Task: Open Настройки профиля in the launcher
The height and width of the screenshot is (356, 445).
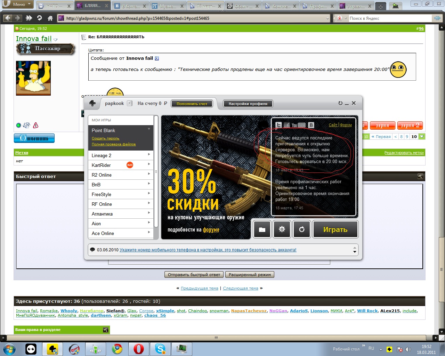Action: 248,104
